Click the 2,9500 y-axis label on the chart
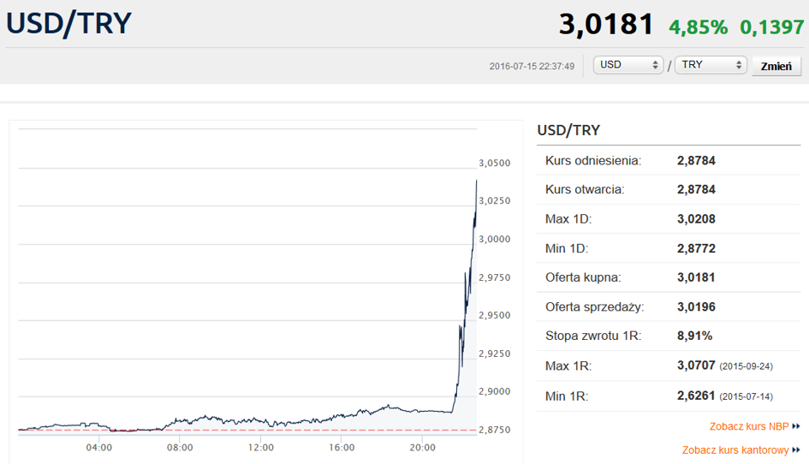809x464 pixels. click(x=494, y=315)
